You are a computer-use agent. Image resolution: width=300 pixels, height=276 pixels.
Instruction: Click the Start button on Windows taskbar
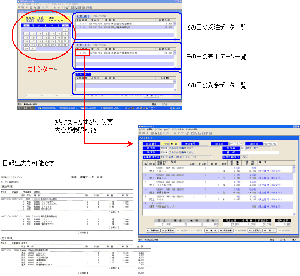pyautogui.click(x=26, y=108)
